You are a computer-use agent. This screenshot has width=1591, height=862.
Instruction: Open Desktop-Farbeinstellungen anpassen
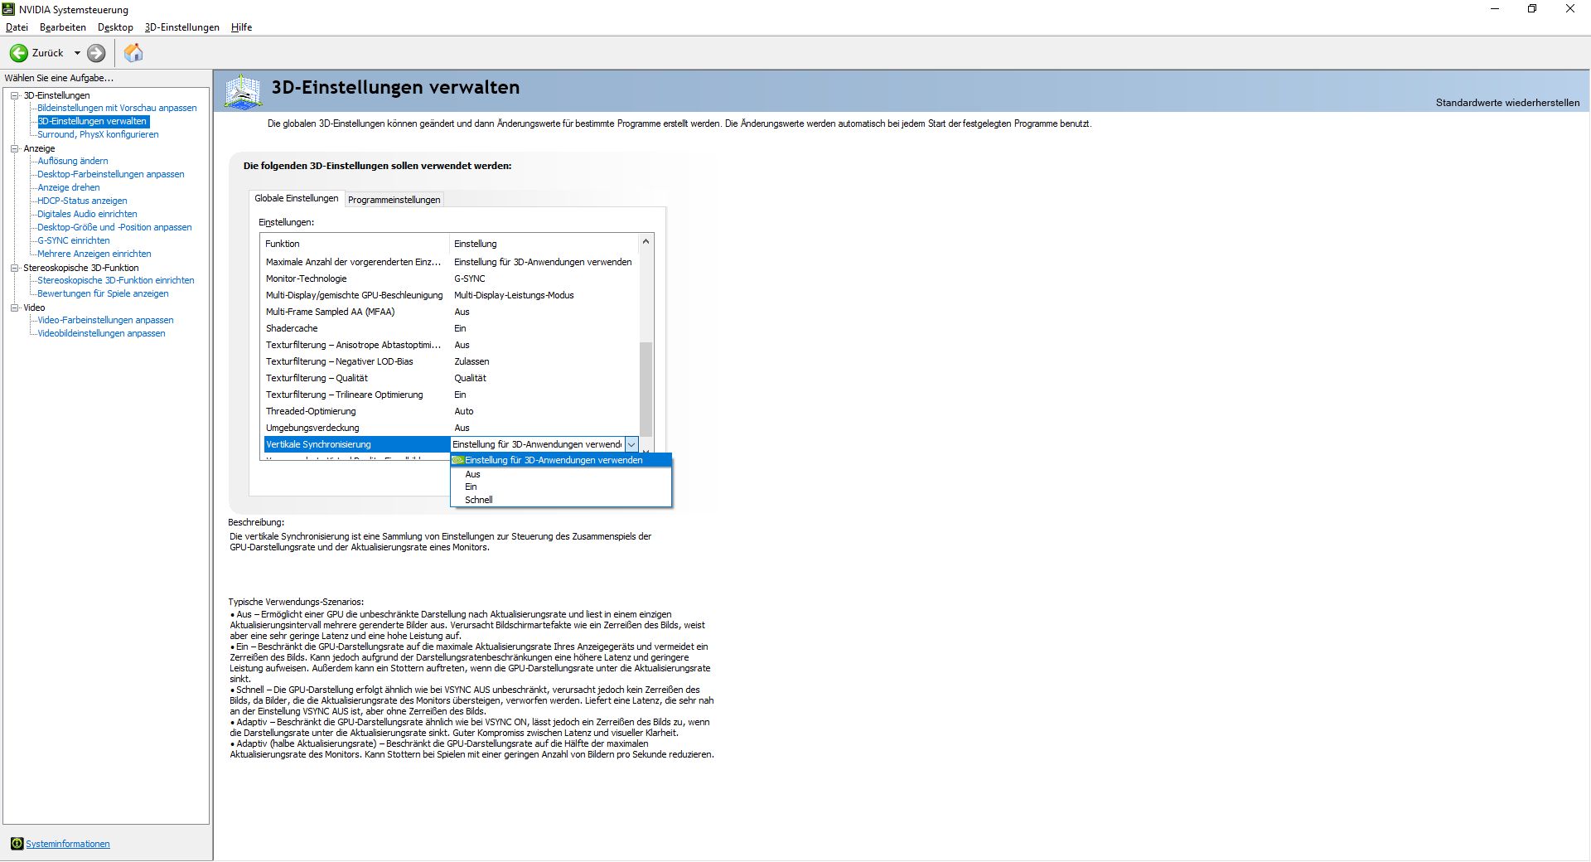(110, 174)
